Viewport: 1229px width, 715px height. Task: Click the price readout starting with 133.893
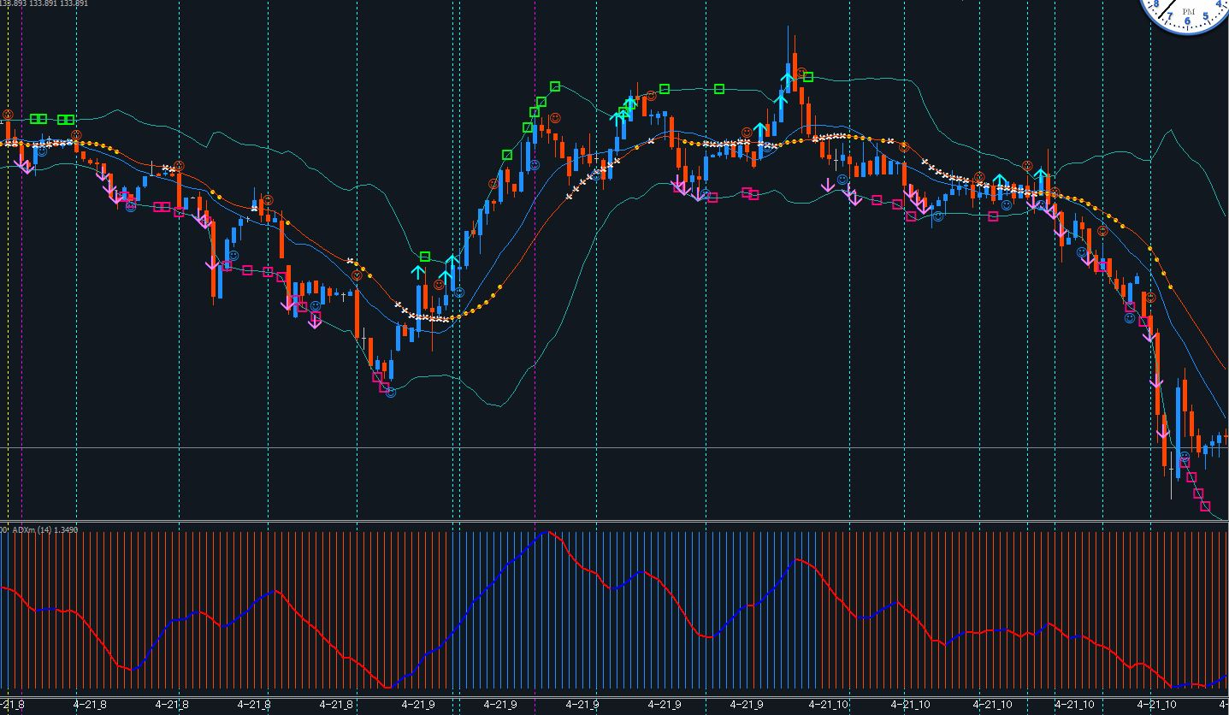click(x=44, y=3)
